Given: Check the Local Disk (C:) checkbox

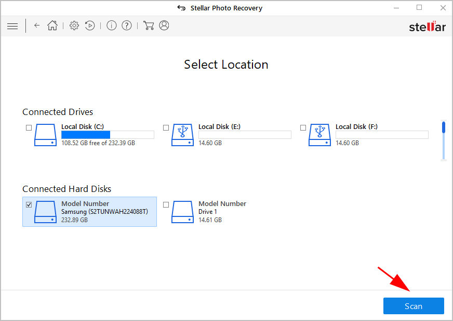Looking at the screenshot, I should coord(29,127).
